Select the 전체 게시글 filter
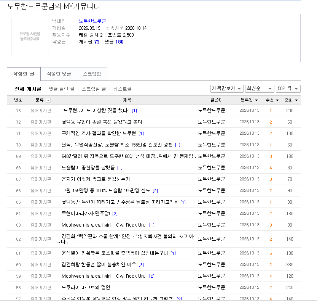Screen dimensions: 317x301 28,89
